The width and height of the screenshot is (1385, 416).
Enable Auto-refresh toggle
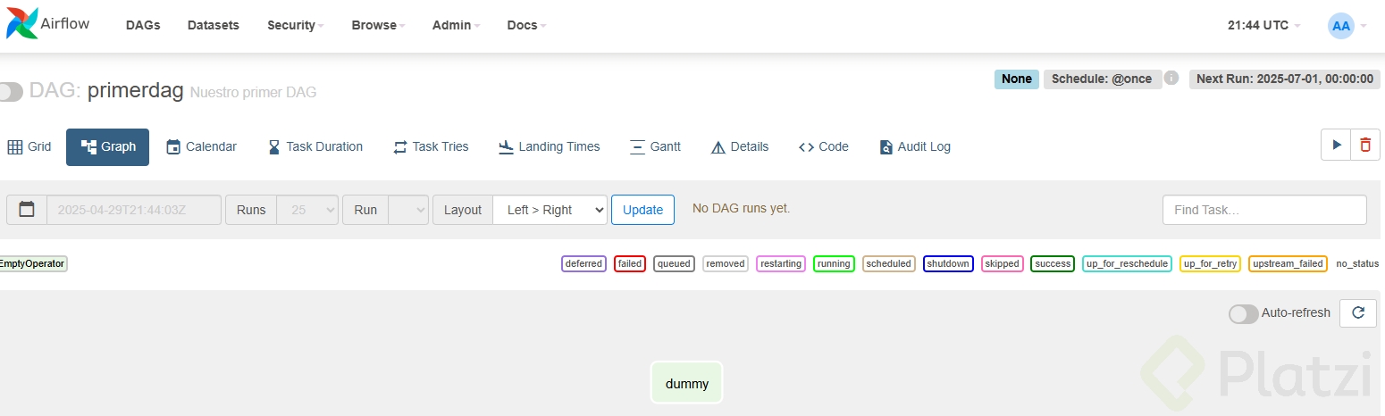coord(1243,313)
